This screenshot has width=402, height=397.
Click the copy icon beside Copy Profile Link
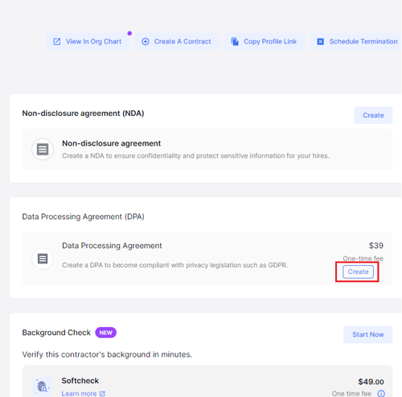pyautogui.click(x=235, y=42)
